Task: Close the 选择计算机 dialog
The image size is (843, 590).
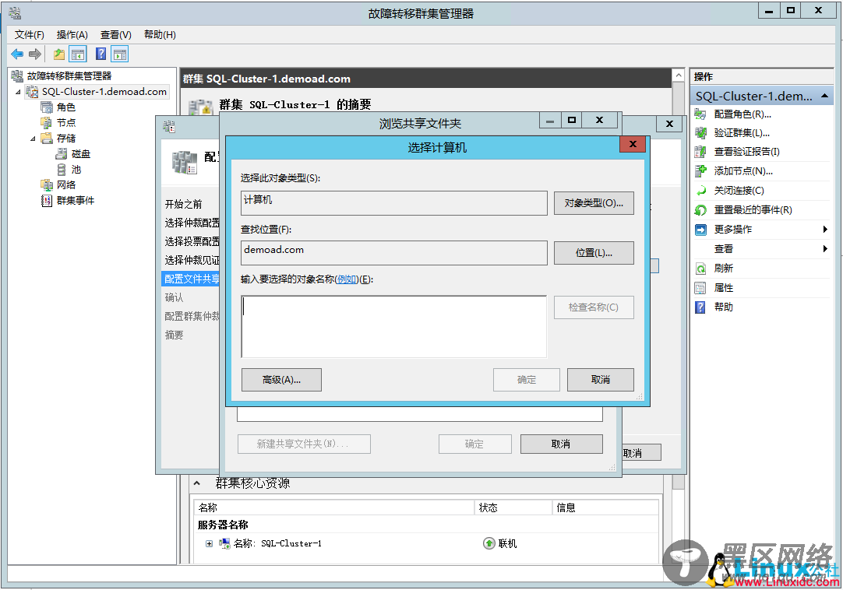Action: click(x=633, y=144)
